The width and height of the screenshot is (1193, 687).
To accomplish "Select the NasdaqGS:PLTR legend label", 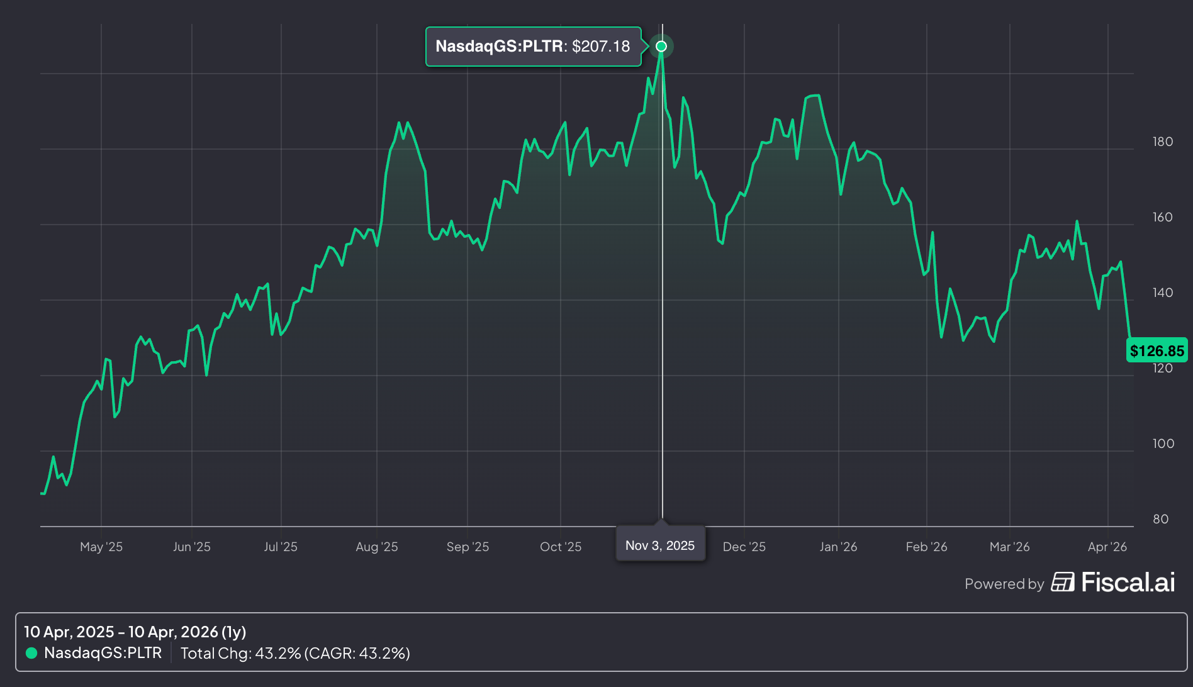I will point(103,653).
